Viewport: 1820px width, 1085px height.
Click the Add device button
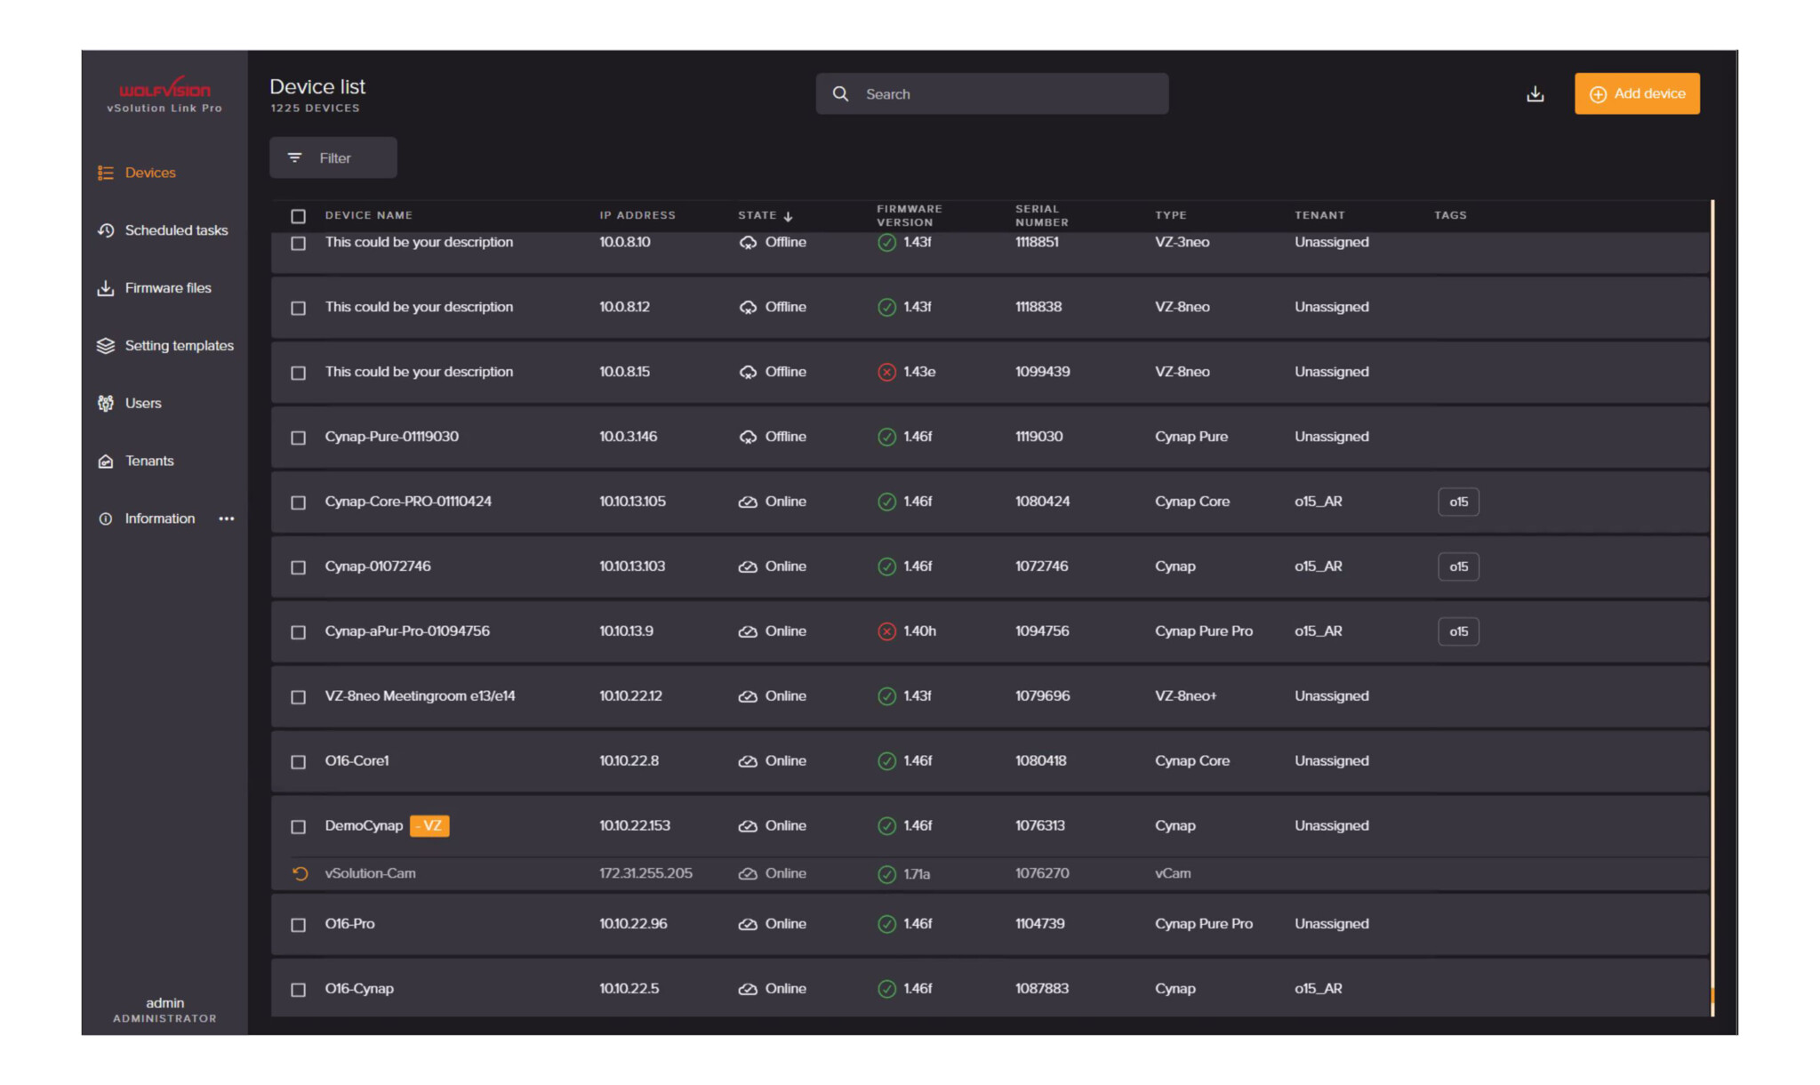pyautogui.click(x=1637, y=93)
